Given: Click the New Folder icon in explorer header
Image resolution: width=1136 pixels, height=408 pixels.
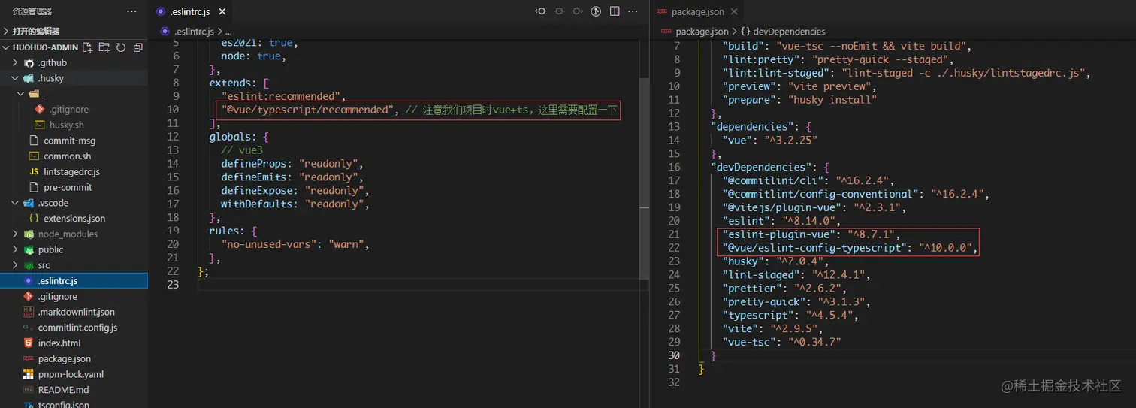Looking at the screenshot, I should pyautogui.click(x=104, y=47).
